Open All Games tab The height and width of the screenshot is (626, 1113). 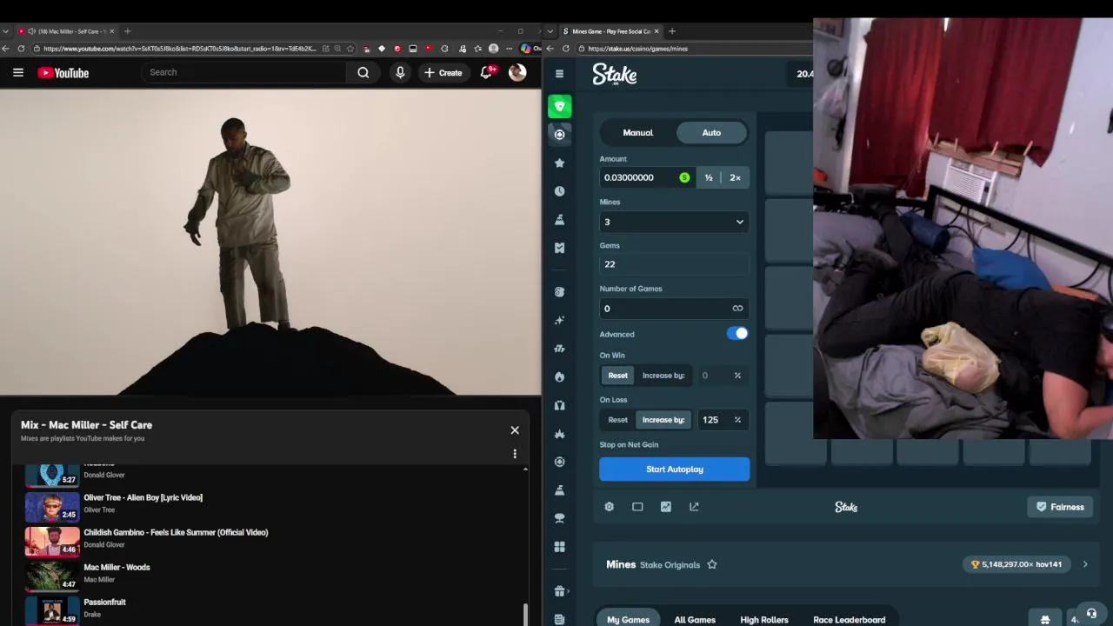(695, 620)
